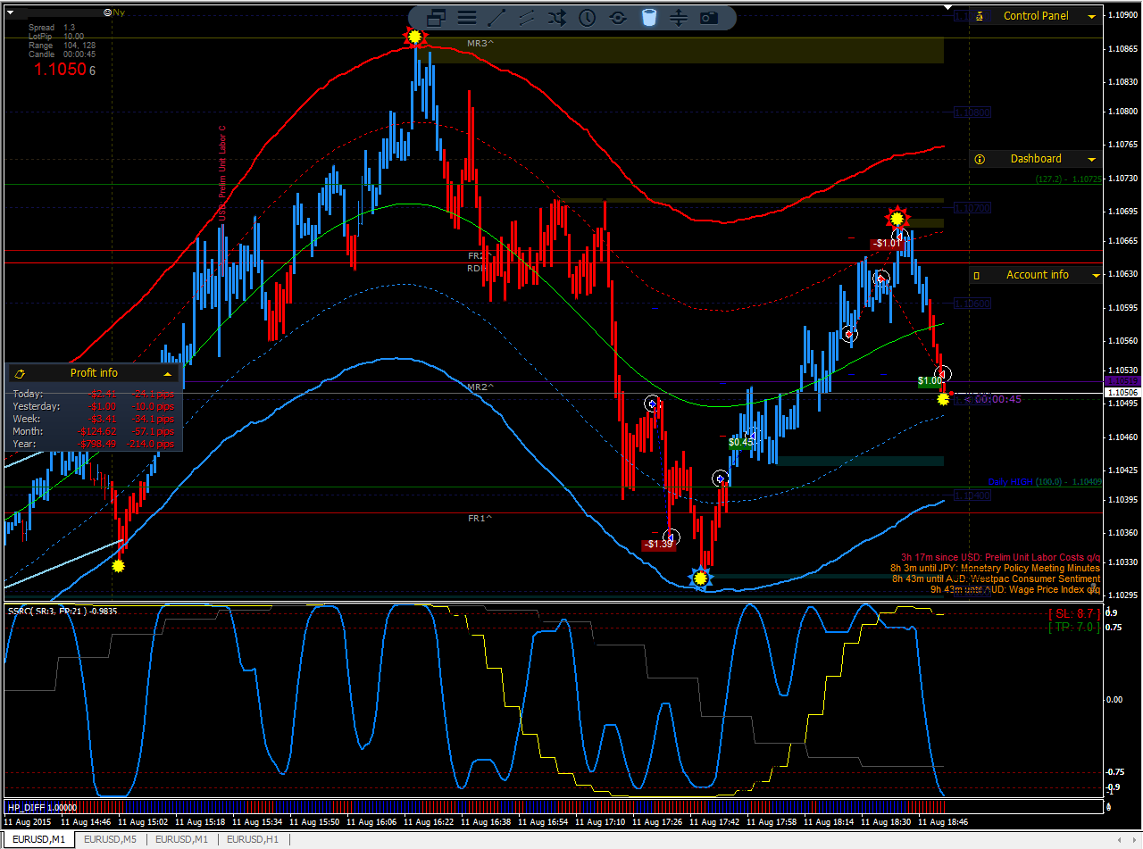Click the SL: 8.7 indicator label
The width and height of the screenshot is (1143, 849).
click(x=1075, y=614)
